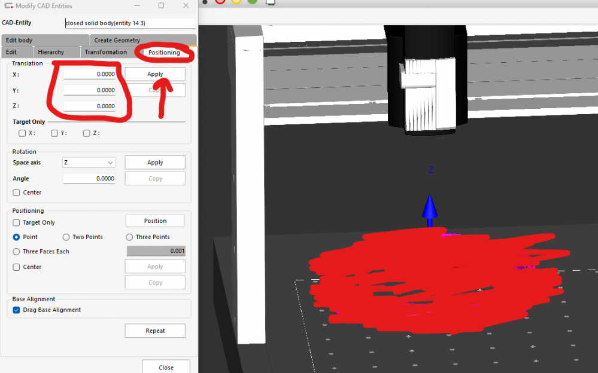
Task: Click Apply in the Rotation section
Action: tap(155, 163)
